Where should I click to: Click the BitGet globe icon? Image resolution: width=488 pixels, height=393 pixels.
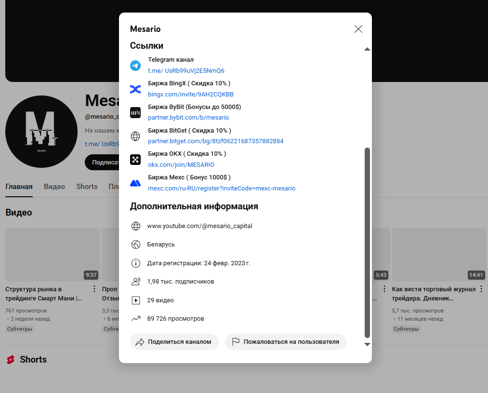point(135,136)
